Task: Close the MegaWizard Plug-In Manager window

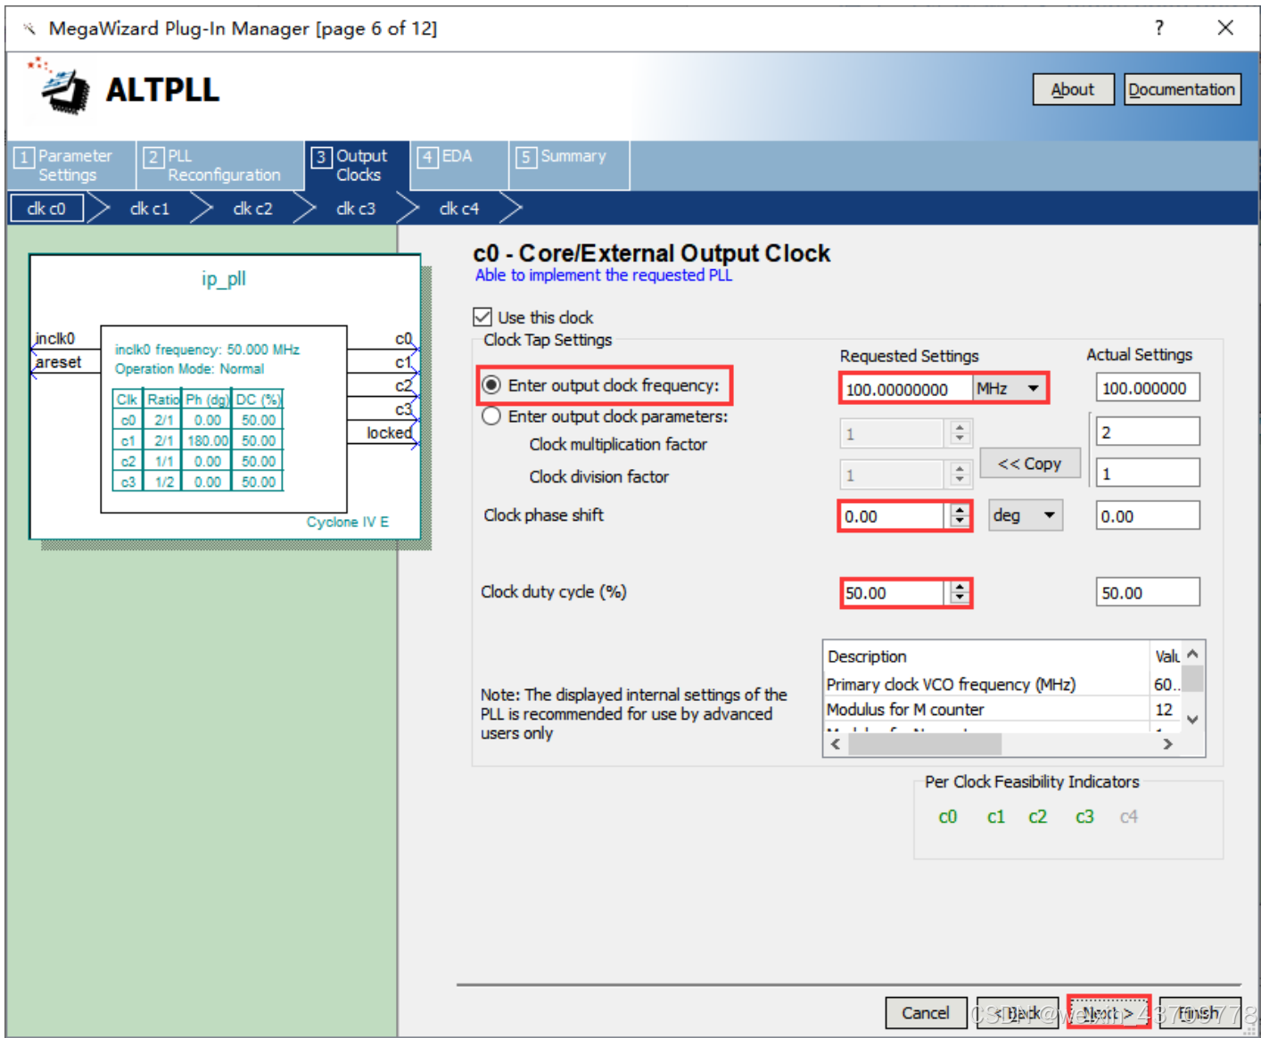Action: pyautogui.click(x=1225, y=28)
